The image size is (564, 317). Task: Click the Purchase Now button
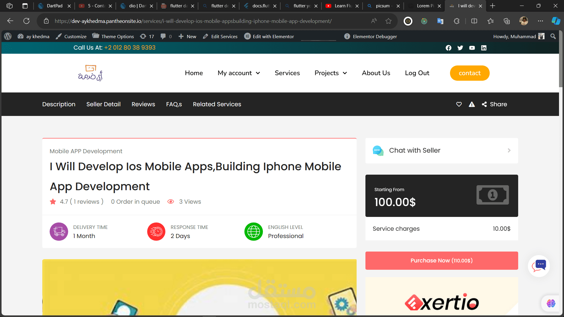[x=442, y=261]
